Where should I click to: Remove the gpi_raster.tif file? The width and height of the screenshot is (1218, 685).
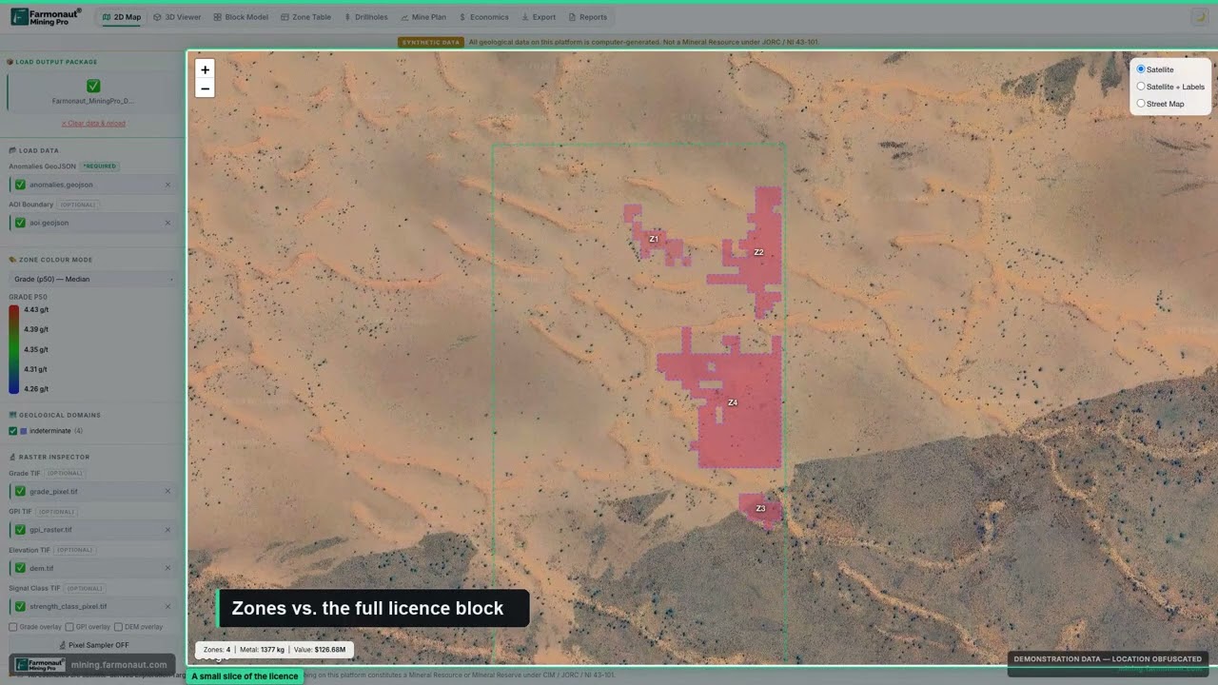point(168,530)
